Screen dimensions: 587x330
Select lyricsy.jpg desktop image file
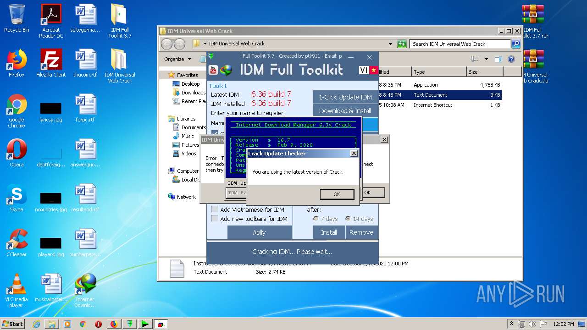[x=51, y=111]
